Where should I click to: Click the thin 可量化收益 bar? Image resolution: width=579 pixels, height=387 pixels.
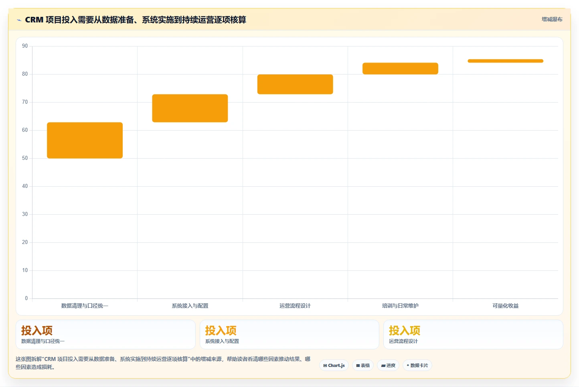pos(505,61)
